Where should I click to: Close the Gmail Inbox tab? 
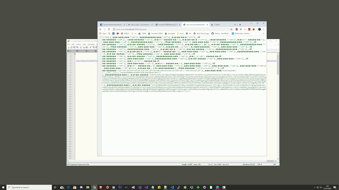point(152,25)
